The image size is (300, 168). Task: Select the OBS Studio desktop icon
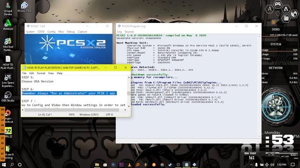[8, 97]
